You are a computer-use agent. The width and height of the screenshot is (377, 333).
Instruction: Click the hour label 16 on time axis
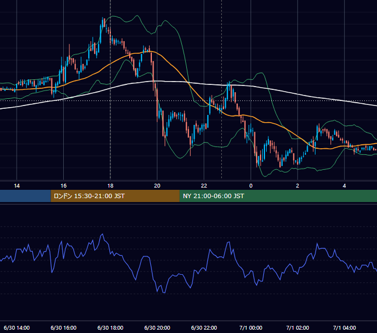tap(63, 186)
